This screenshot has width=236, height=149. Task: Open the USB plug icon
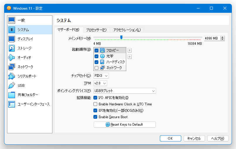12,86
